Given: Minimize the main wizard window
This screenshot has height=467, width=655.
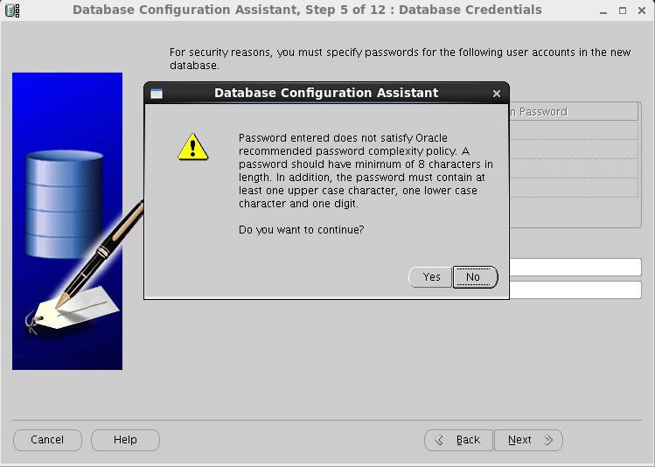Looking at the screenshot, I should [603, 11].
